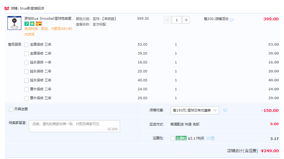Image resolution: width=284 pixels, height=159 pixels.
Task: Click the 售后服务 section label
Action: click(15, 44)
